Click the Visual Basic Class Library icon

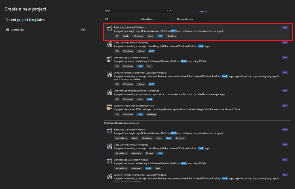pyautogui.click(x=109, y=146)
